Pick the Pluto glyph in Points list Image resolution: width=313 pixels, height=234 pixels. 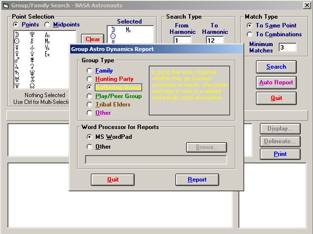click(x=32, y=35)
